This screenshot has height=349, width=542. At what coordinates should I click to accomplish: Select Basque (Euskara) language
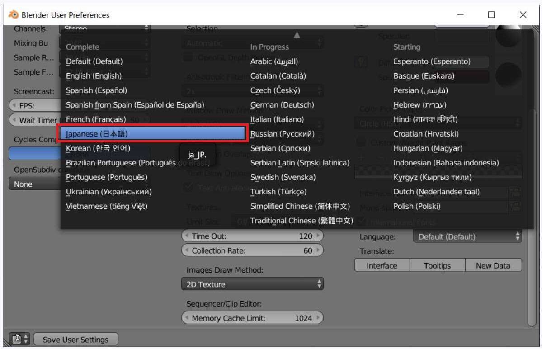(424, 75)
